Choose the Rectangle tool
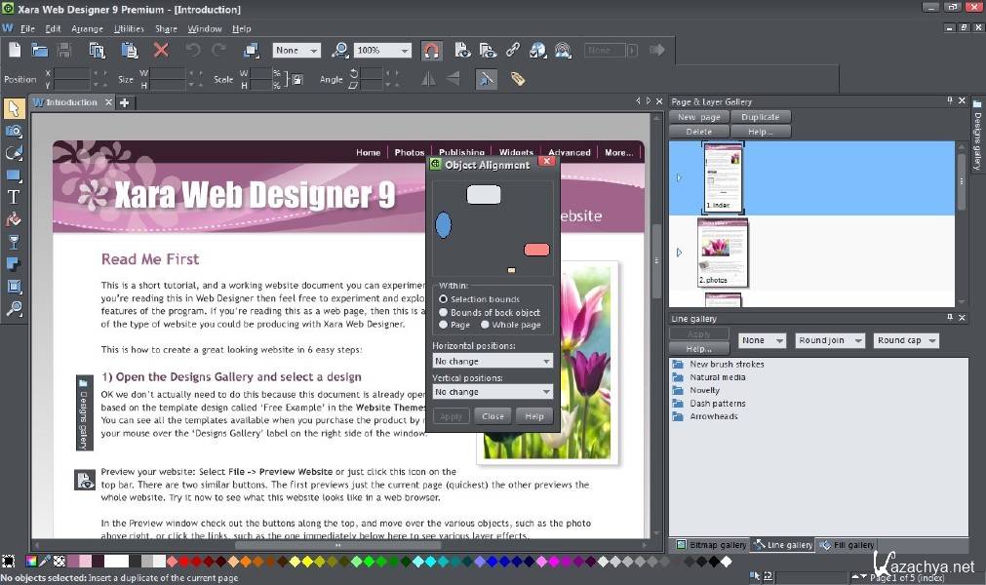The width and height of the screenshot is (986, 585). (14, 175)
